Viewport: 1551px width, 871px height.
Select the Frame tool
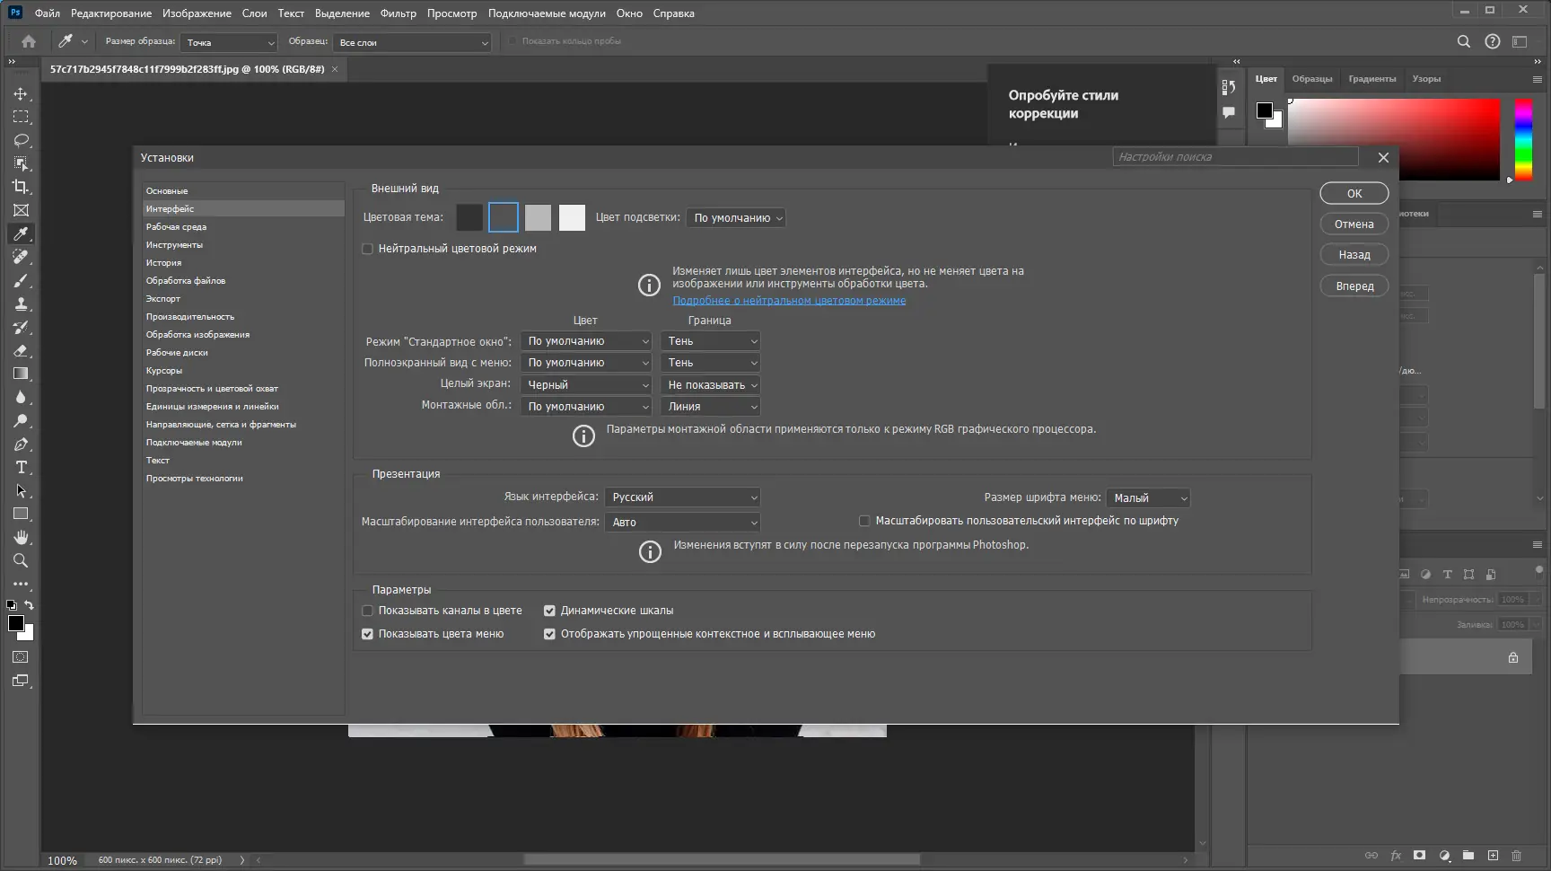pyautogui.click(x=21, y=210)
